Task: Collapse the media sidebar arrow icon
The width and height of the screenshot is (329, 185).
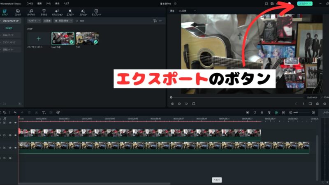Action: (19, 104)
